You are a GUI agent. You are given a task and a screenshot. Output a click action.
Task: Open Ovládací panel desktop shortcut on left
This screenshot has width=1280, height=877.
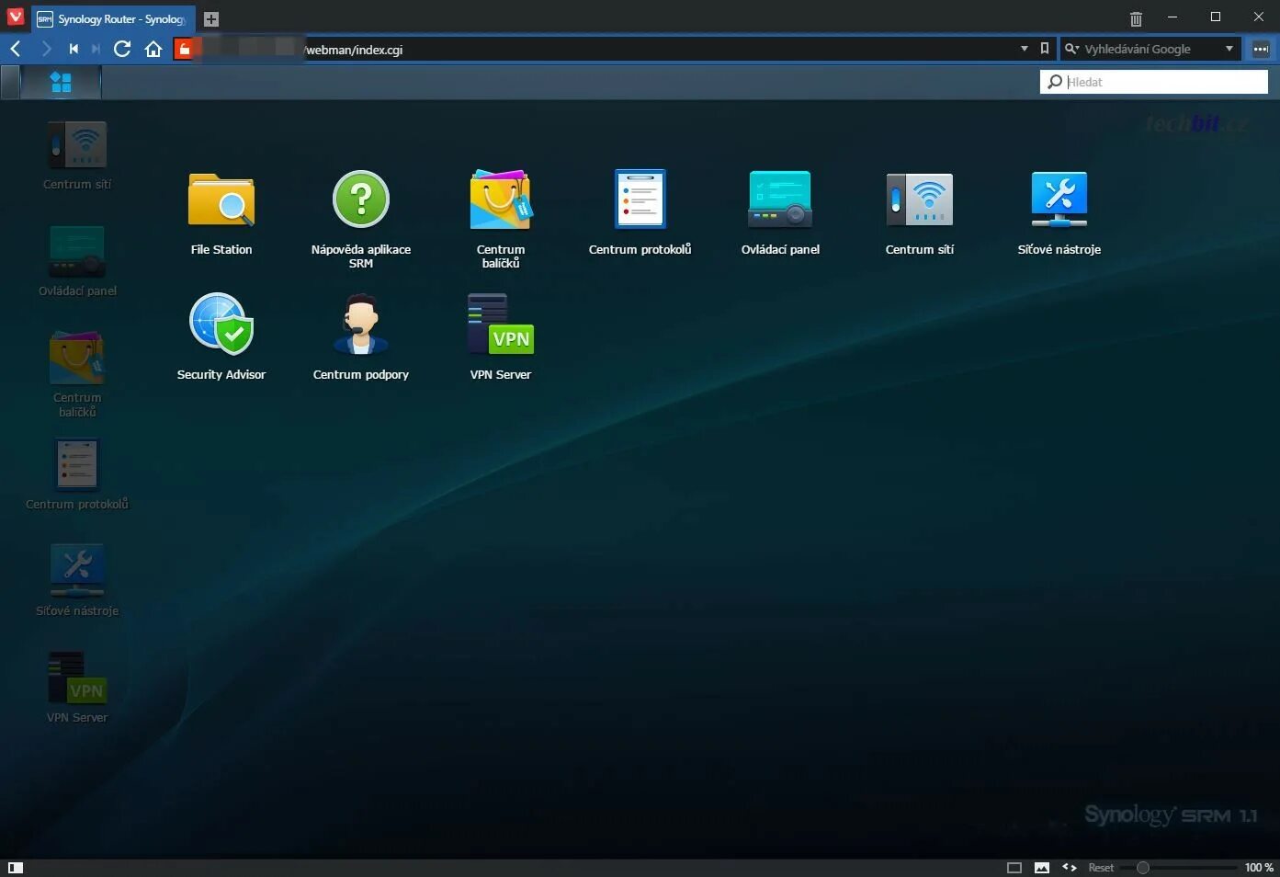77,262
